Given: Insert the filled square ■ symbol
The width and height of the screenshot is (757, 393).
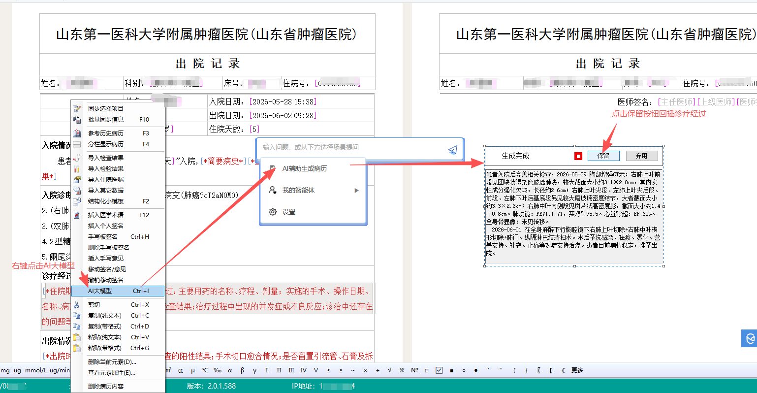Looking at the screenshot, I should 451,370.
